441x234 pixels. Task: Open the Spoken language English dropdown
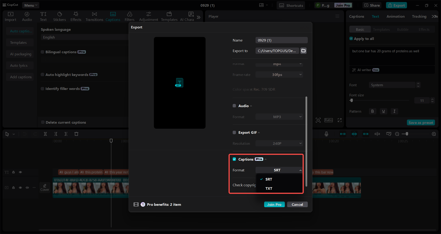click(84, 37)
